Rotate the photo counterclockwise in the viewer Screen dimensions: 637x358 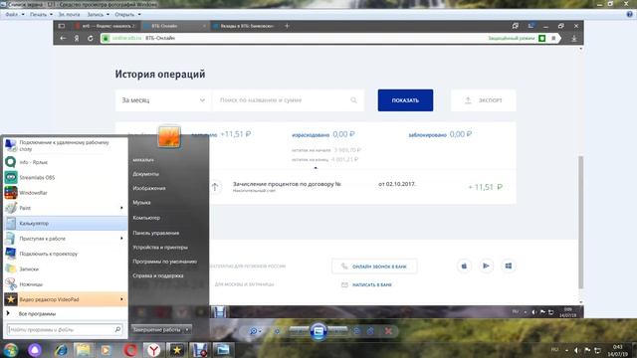tap(356, 331)
